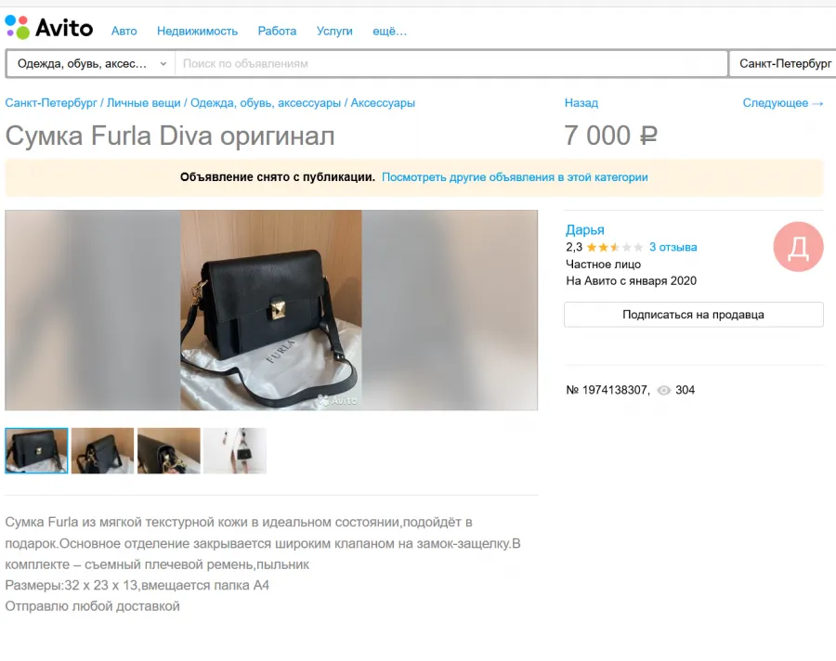The width and height of the screenshot is (836, 661).
Task: Open the 3 отзыва reviews link
Action: (x=673, y=247)
